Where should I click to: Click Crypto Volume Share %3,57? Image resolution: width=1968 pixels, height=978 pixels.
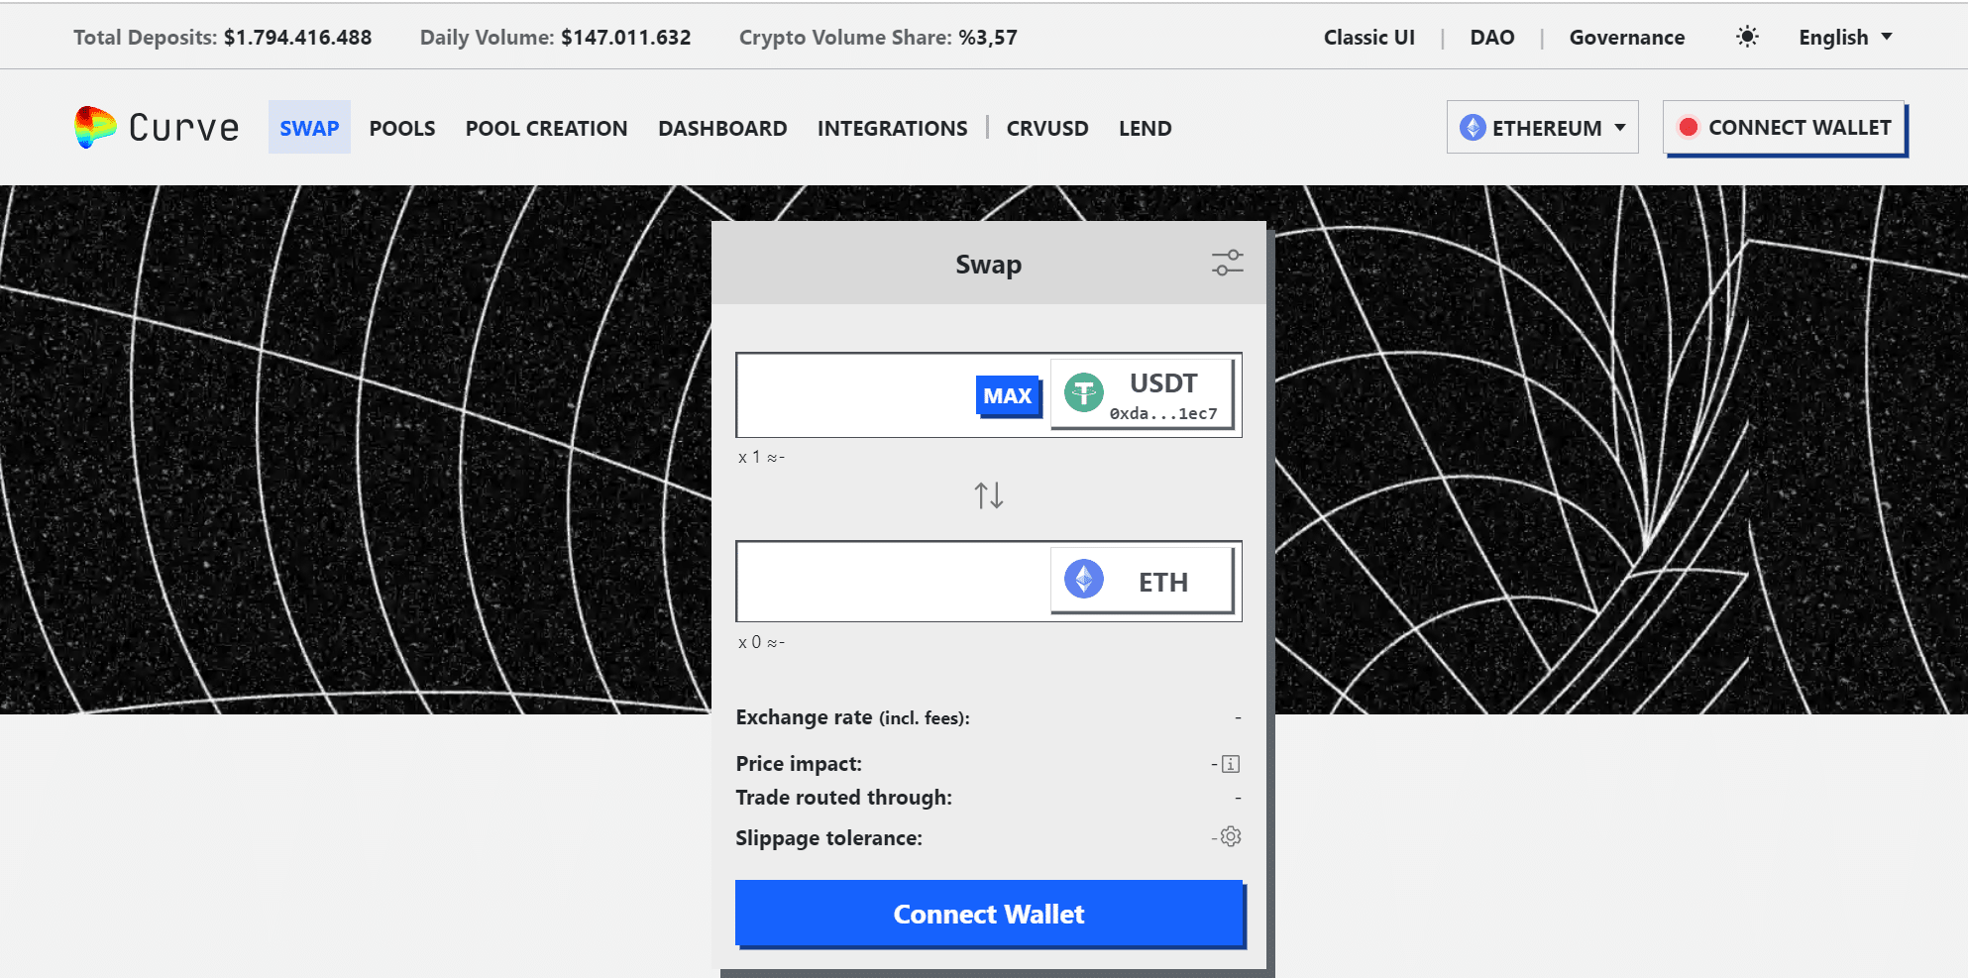pyautogui.click(x=877, y=38)
